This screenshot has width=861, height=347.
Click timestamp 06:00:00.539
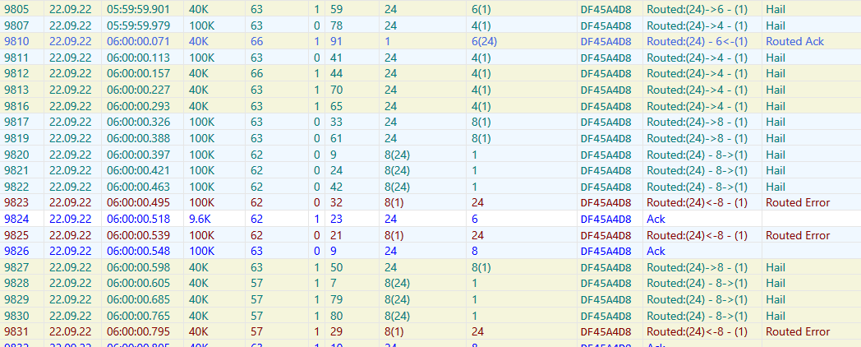(x=138, y=235)
